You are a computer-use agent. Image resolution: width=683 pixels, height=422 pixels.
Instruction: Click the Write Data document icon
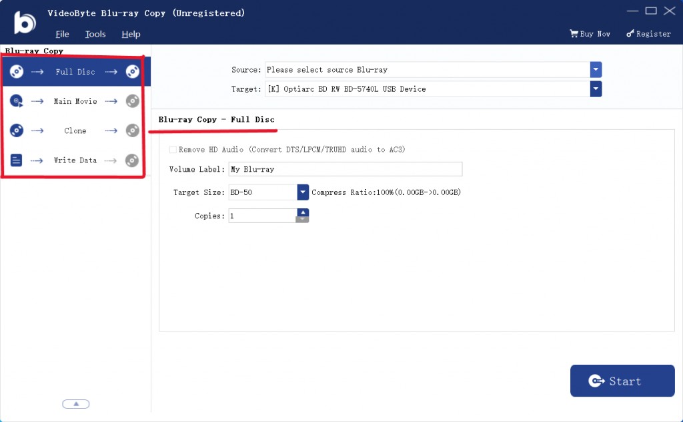pyautogui.click(x=16, y=160)
